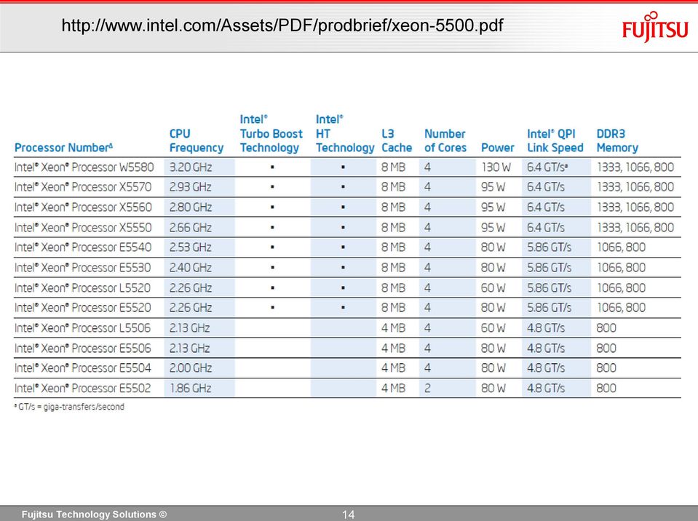This screenshot has height=521, width=698.
Task: Click Intel Xeon Processor L5506 row name
Action: point(83,328)
